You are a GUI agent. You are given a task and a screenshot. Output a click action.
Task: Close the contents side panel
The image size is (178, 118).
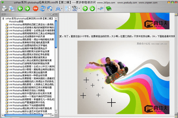[x=56, y=14]
